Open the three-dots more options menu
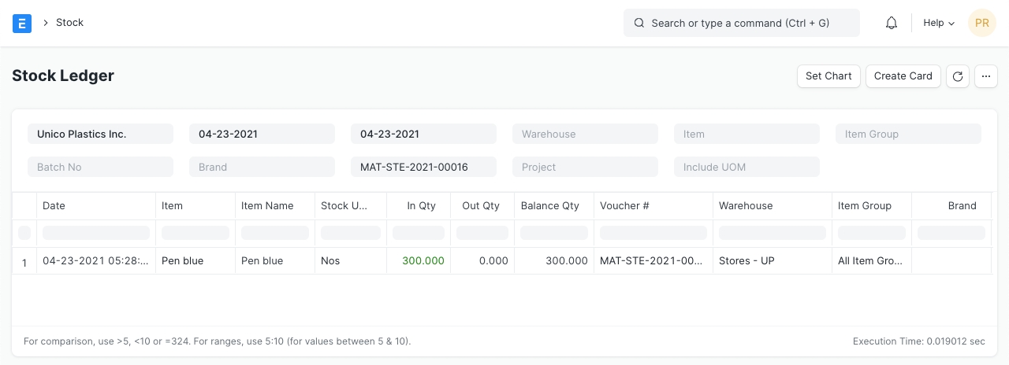Screen dimensions: 1009x365 tap(986, 76)
